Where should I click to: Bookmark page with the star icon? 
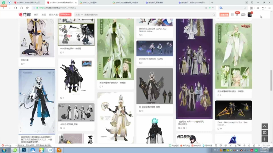click(27, 8)
